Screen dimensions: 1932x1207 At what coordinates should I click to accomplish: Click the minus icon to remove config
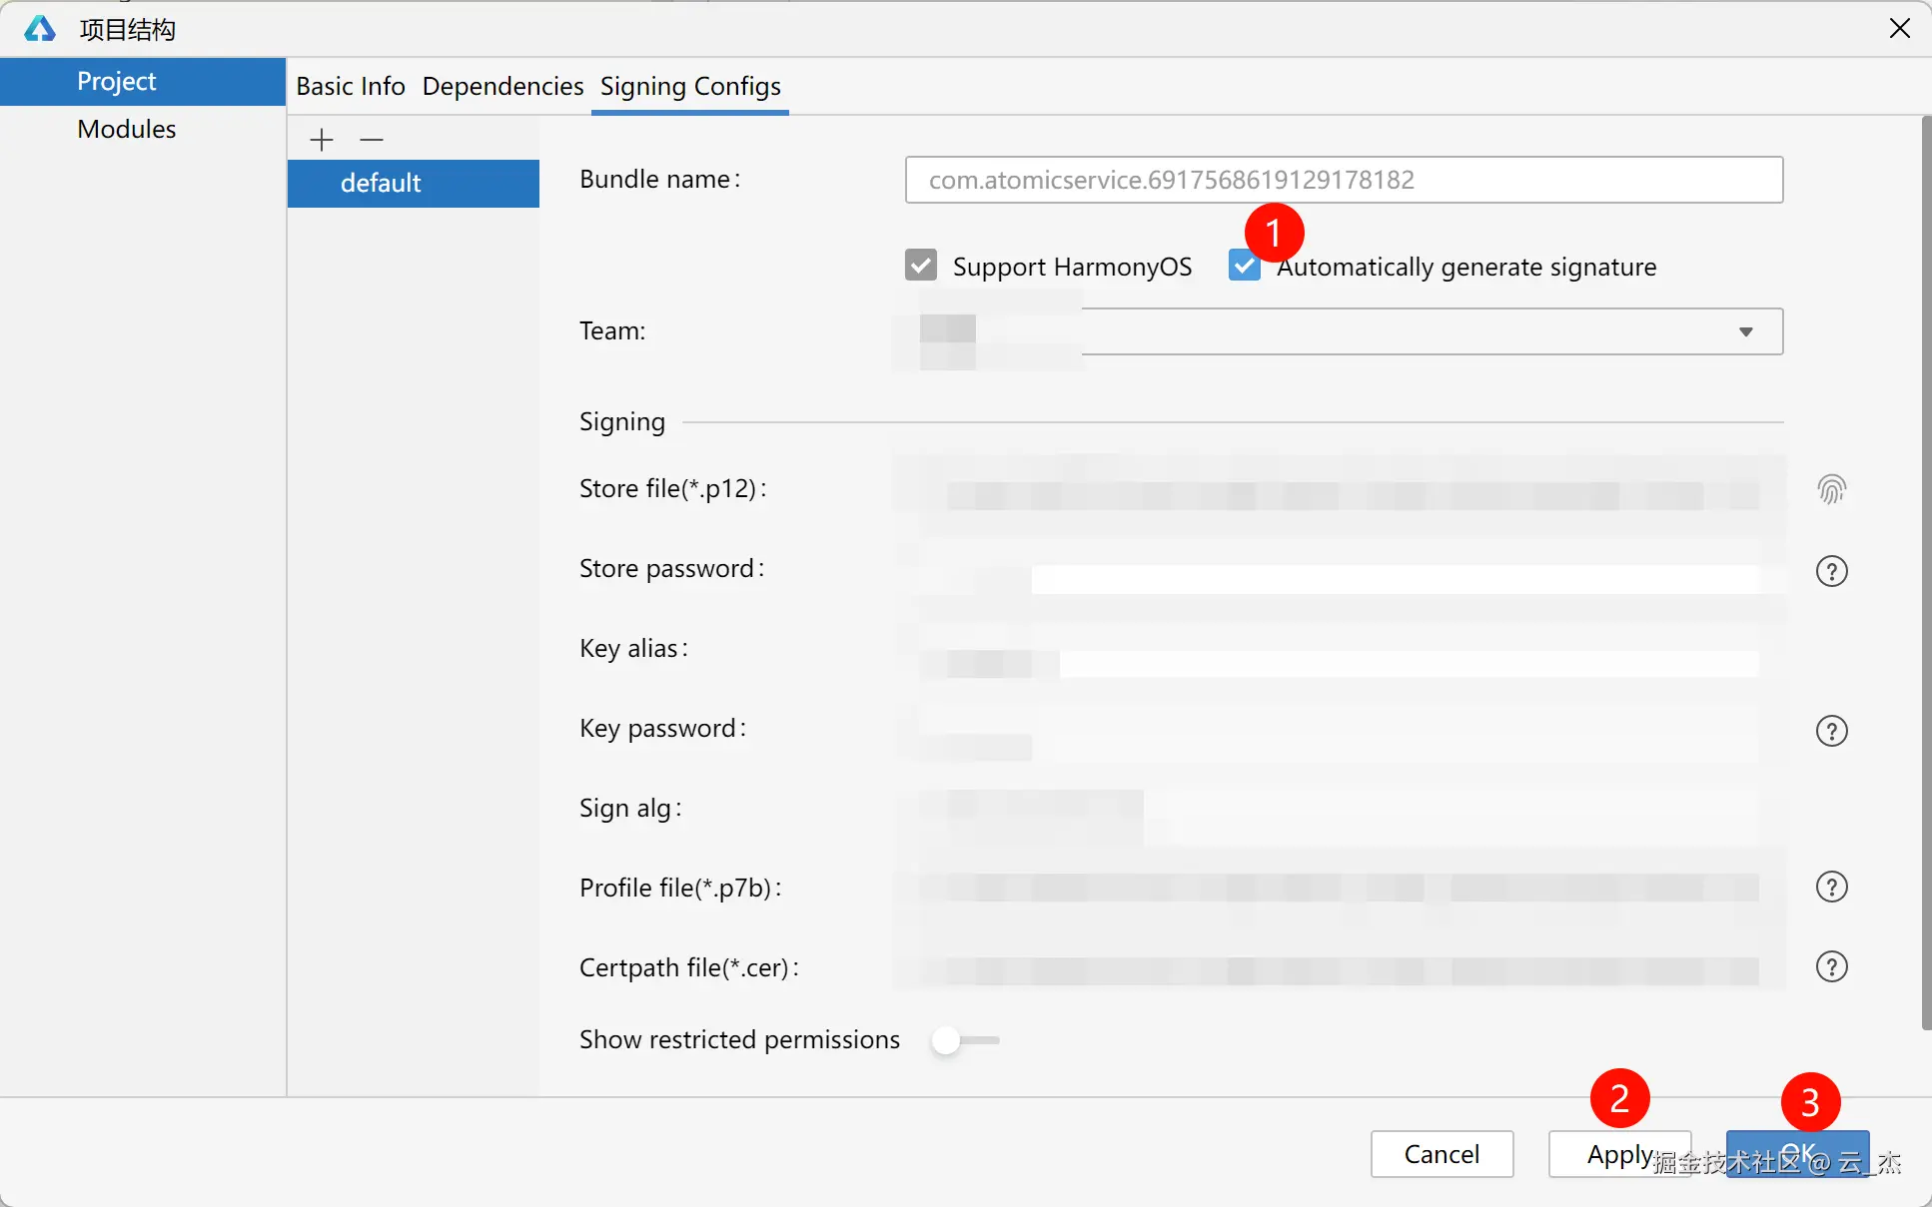[x=372, y=140]
